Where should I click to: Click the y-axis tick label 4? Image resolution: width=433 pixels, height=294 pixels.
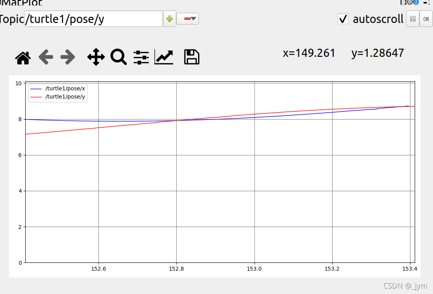click(20, 191)
